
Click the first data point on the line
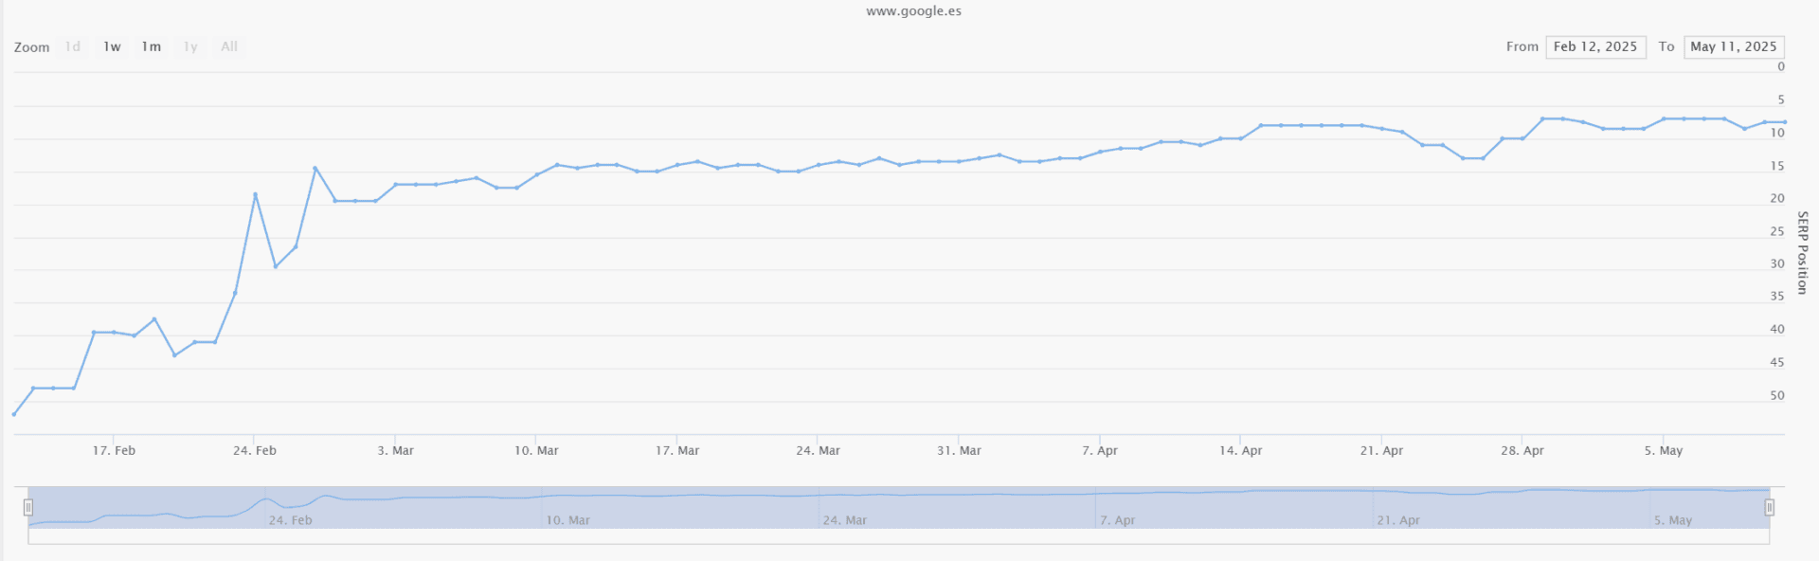14,414
